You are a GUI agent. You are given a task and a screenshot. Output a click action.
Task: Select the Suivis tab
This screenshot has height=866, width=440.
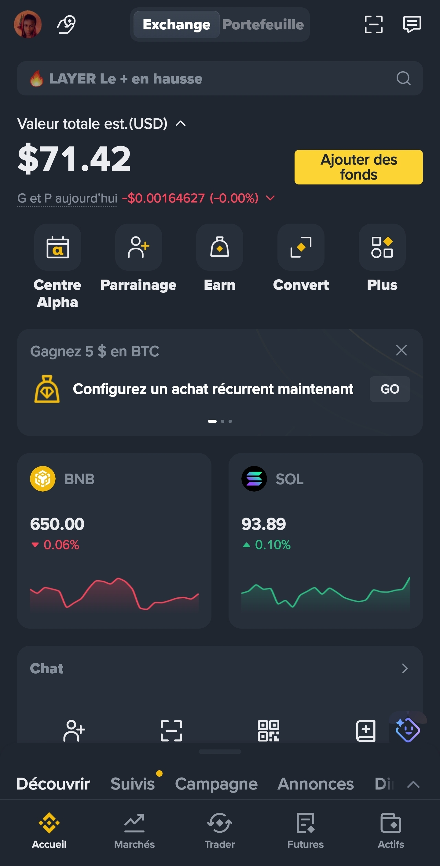click(x=133, y=784)
